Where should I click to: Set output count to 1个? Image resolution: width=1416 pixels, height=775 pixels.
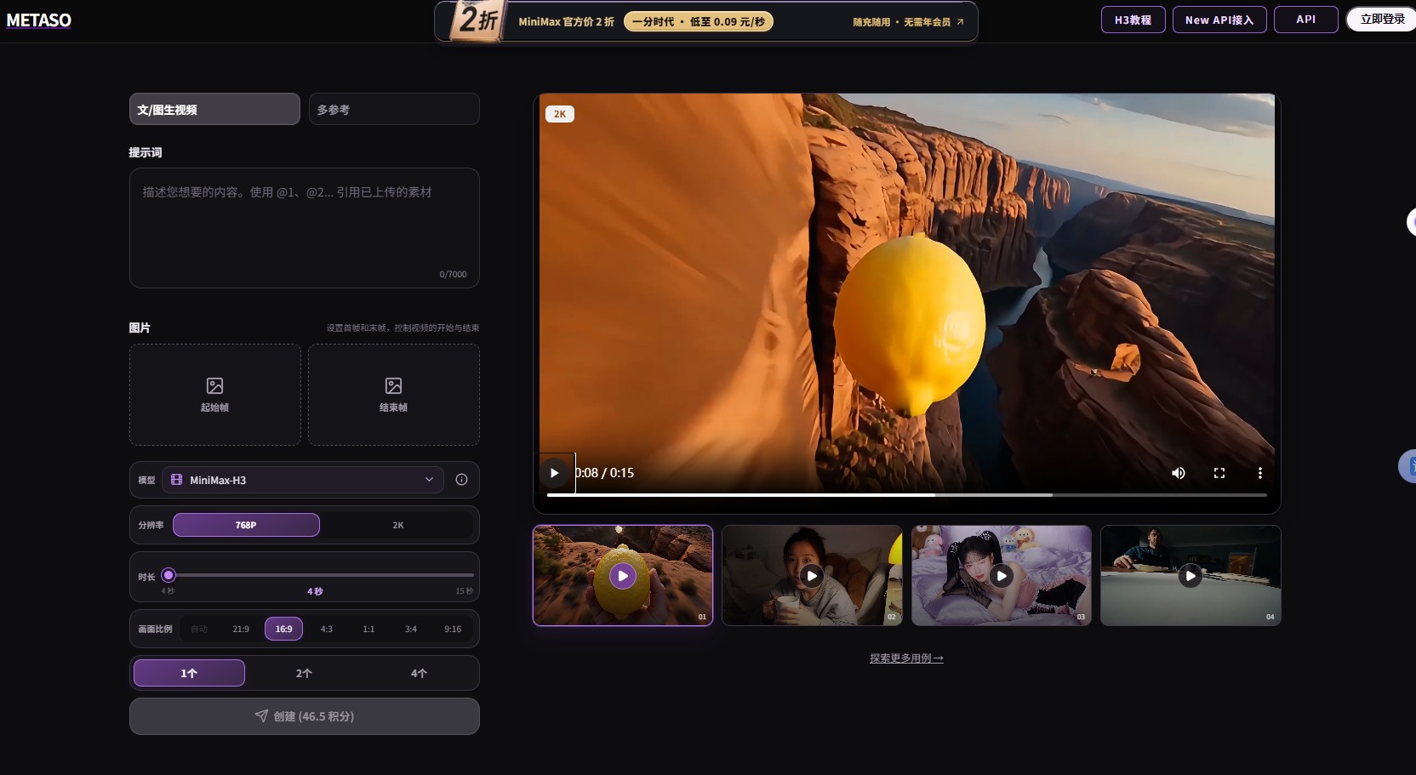(189, 673)
